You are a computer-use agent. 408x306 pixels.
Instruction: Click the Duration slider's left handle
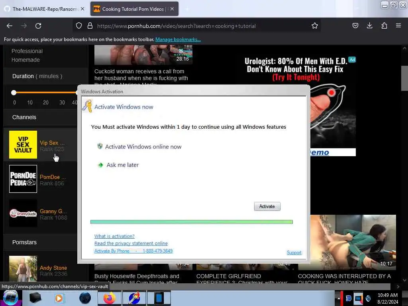click(x=14, y=92)
